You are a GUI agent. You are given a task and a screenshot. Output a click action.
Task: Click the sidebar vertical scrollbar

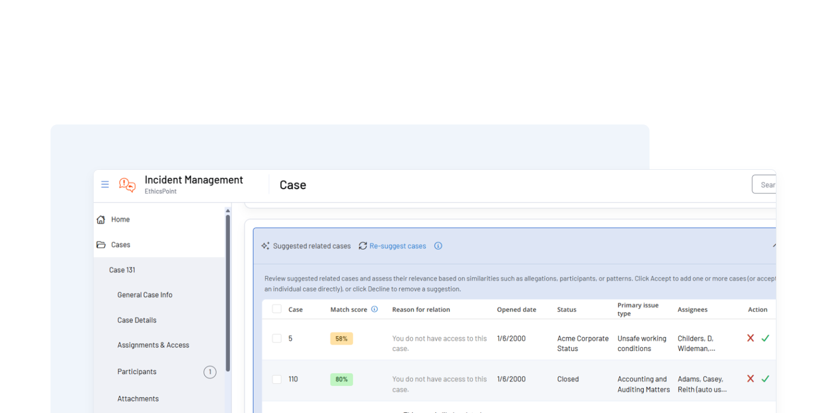[x=227, y=293]
